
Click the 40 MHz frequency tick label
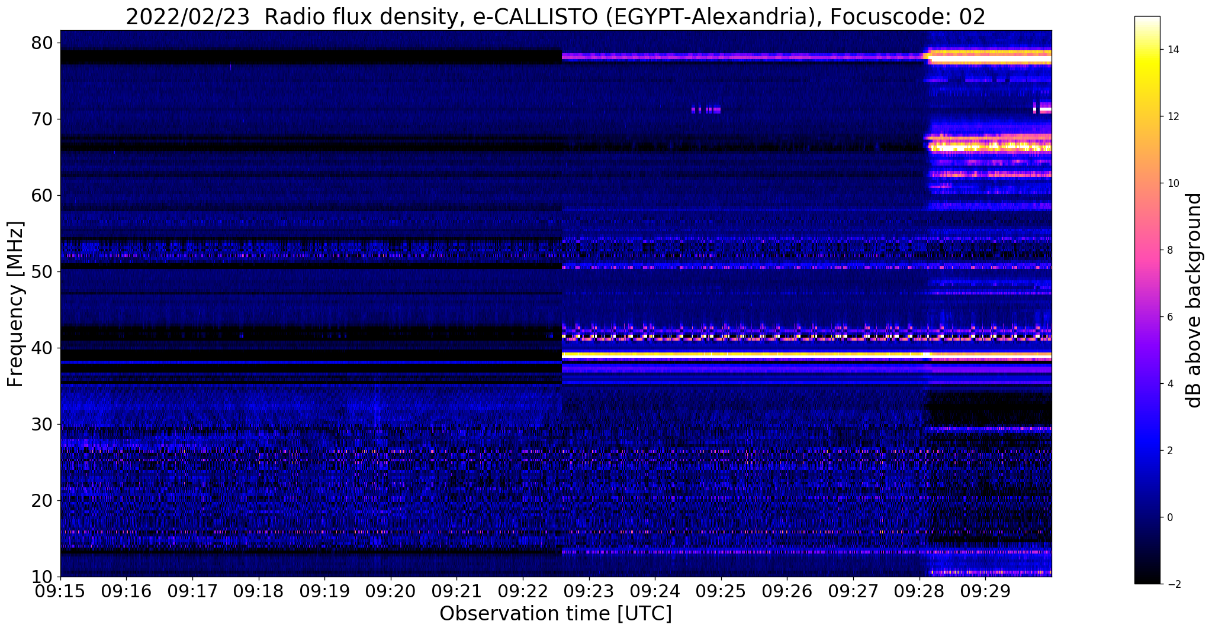[43, 348]
